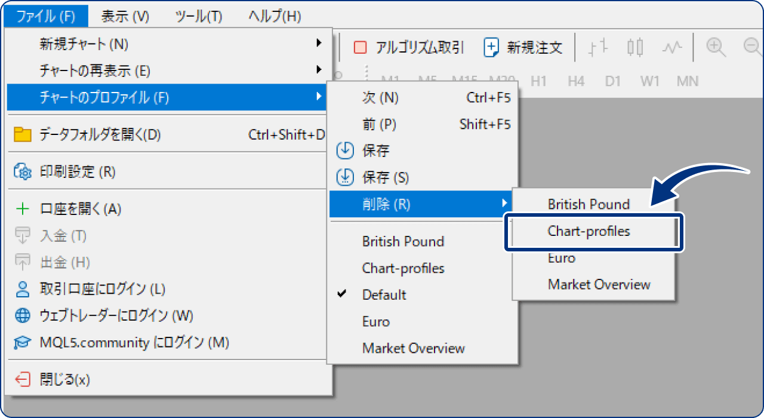Open the ヘルプ(H) menu
The width and height of the screenshot is (764, 418).
(274, 16)
